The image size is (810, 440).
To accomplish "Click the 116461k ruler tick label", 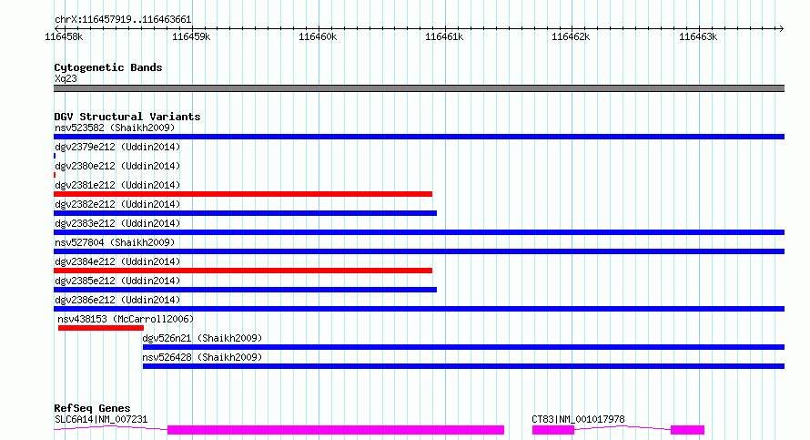I will tap(444, 36).
